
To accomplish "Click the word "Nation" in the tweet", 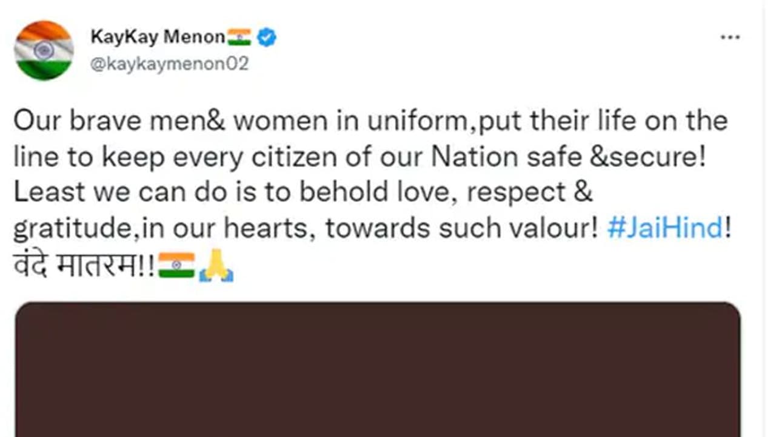I will 470,157.
